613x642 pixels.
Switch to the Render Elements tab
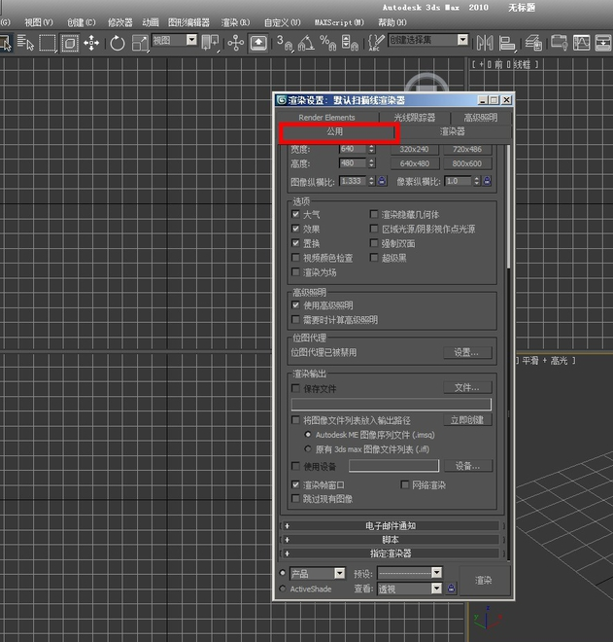click(x=326, y=118)
